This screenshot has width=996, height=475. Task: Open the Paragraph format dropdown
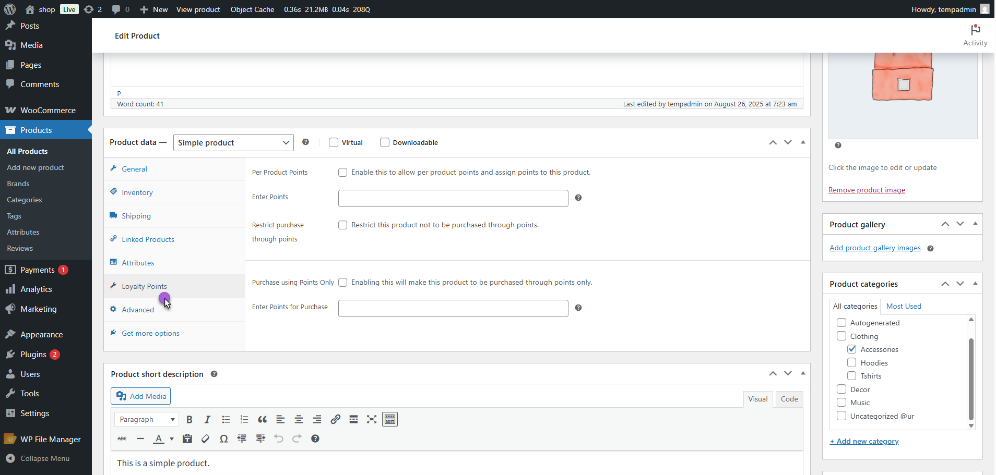(147, 420)
